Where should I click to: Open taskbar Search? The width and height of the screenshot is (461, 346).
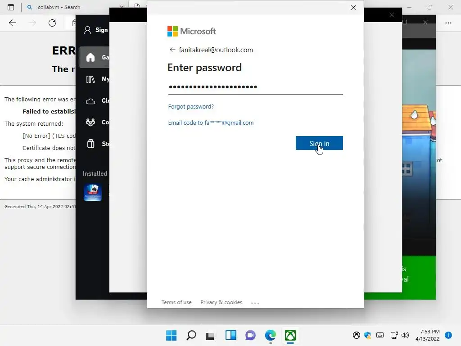[191, 335]
